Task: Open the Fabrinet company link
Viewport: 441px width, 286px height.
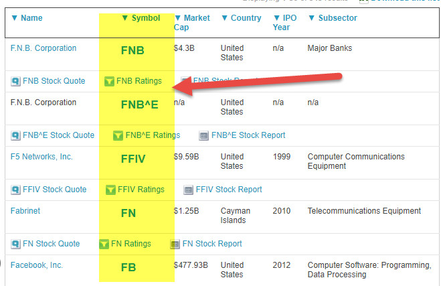Action: [x=25, y=211]
